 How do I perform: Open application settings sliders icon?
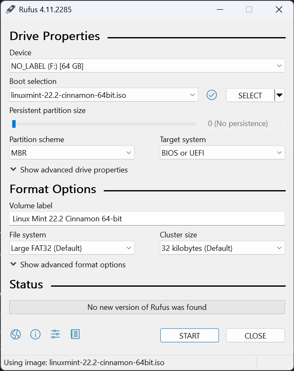[55, 335]
